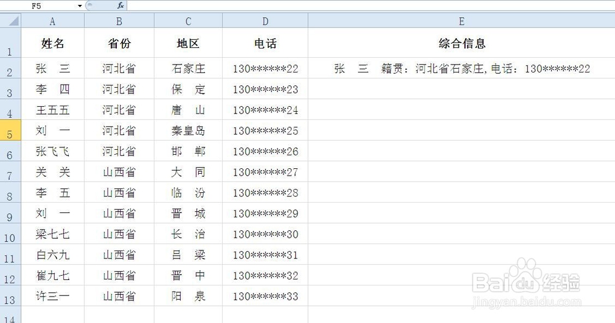Select column A header
The width and height of the screenshot is (615, 323).
click(52, 21)
